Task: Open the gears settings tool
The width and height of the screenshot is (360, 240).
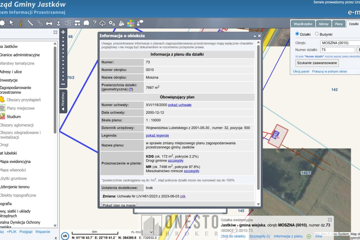Action: [x=112, y=23]
